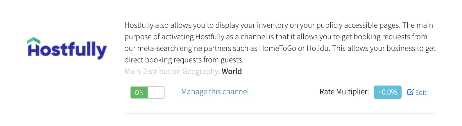Open the Manage this channel link
Viewport: 462px width, 126px height.
[x=215, y=92]
